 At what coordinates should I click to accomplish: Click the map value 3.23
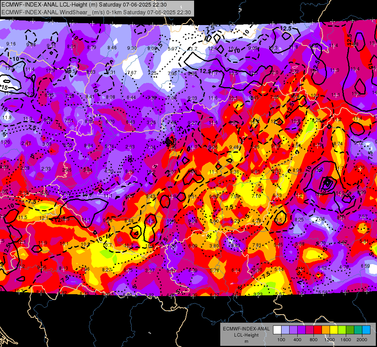click(x=258, y=294)
